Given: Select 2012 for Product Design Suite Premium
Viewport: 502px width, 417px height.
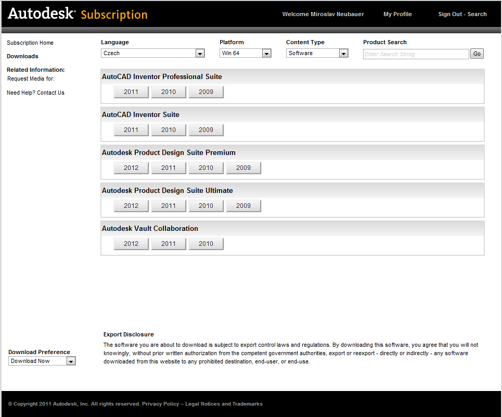Looking at the screenshot, I should click(131, 168).
